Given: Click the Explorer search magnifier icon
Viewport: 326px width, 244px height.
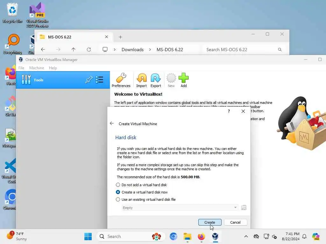Looking at the screenshot, I should [280, 50].
